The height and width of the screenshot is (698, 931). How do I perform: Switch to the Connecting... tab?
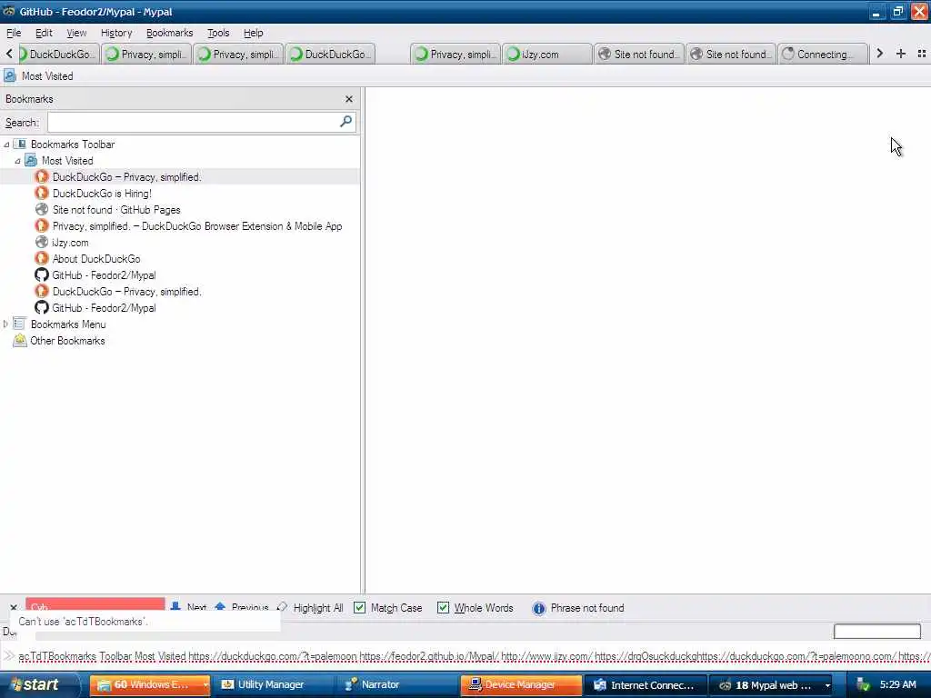(x=823, y=54)
